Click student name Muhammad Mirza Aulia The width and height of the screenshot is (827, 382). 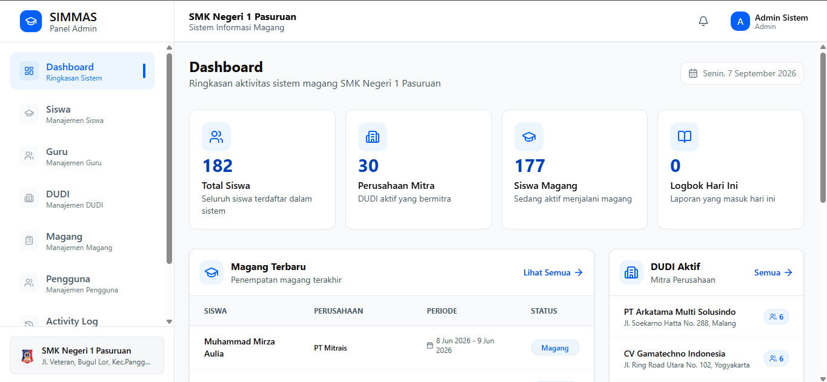pos(239,347)
